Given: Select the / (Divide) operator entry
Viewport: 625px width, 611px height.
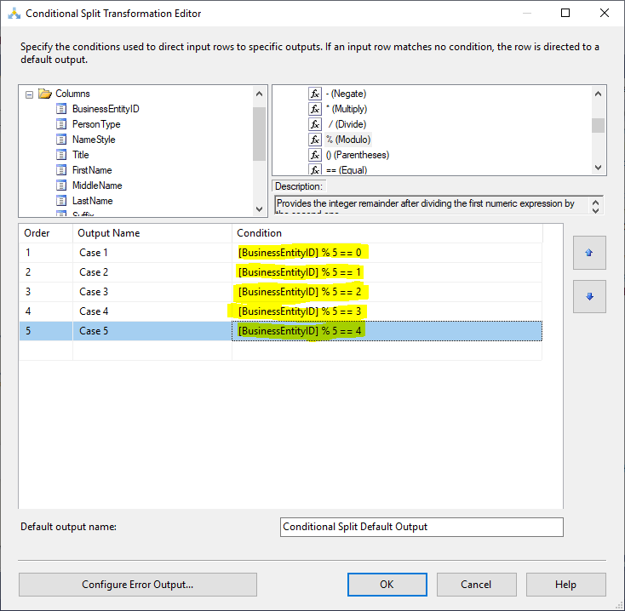Looking at the screenshot, I should [x=347, y=124].
